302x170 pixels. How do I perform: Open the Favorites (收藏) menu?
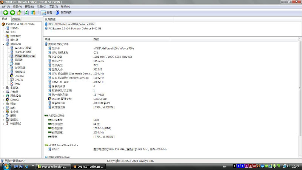pyautogui.click(x=42, y=6)
